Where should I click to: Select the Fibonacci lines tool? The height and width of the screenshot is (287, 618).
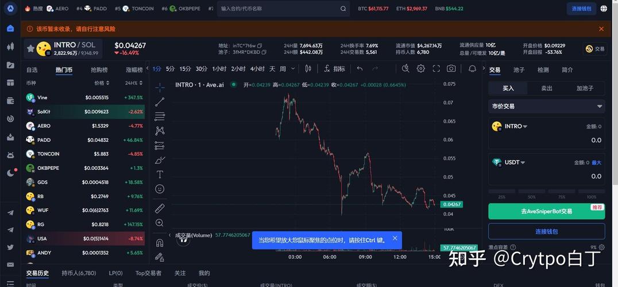pos(160,117)
